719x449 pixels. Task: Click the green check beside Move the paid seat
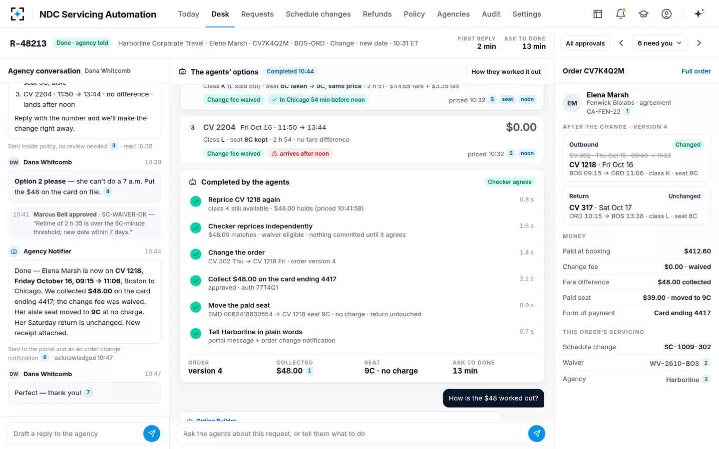(196, 307)
